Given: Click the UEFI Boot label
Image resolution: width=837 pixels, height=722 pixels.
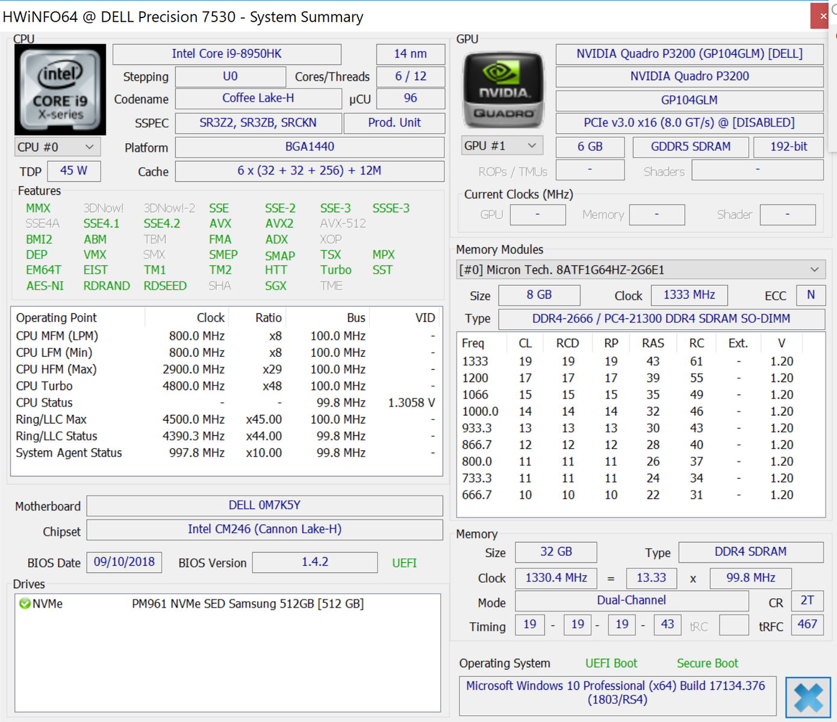Looking at the screenshot, I should tap(611, 663).
